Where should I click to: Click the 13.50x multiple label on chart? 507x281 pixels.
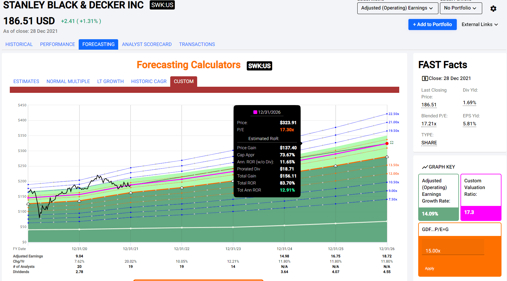pyautogui.click(x=394, y=165)
